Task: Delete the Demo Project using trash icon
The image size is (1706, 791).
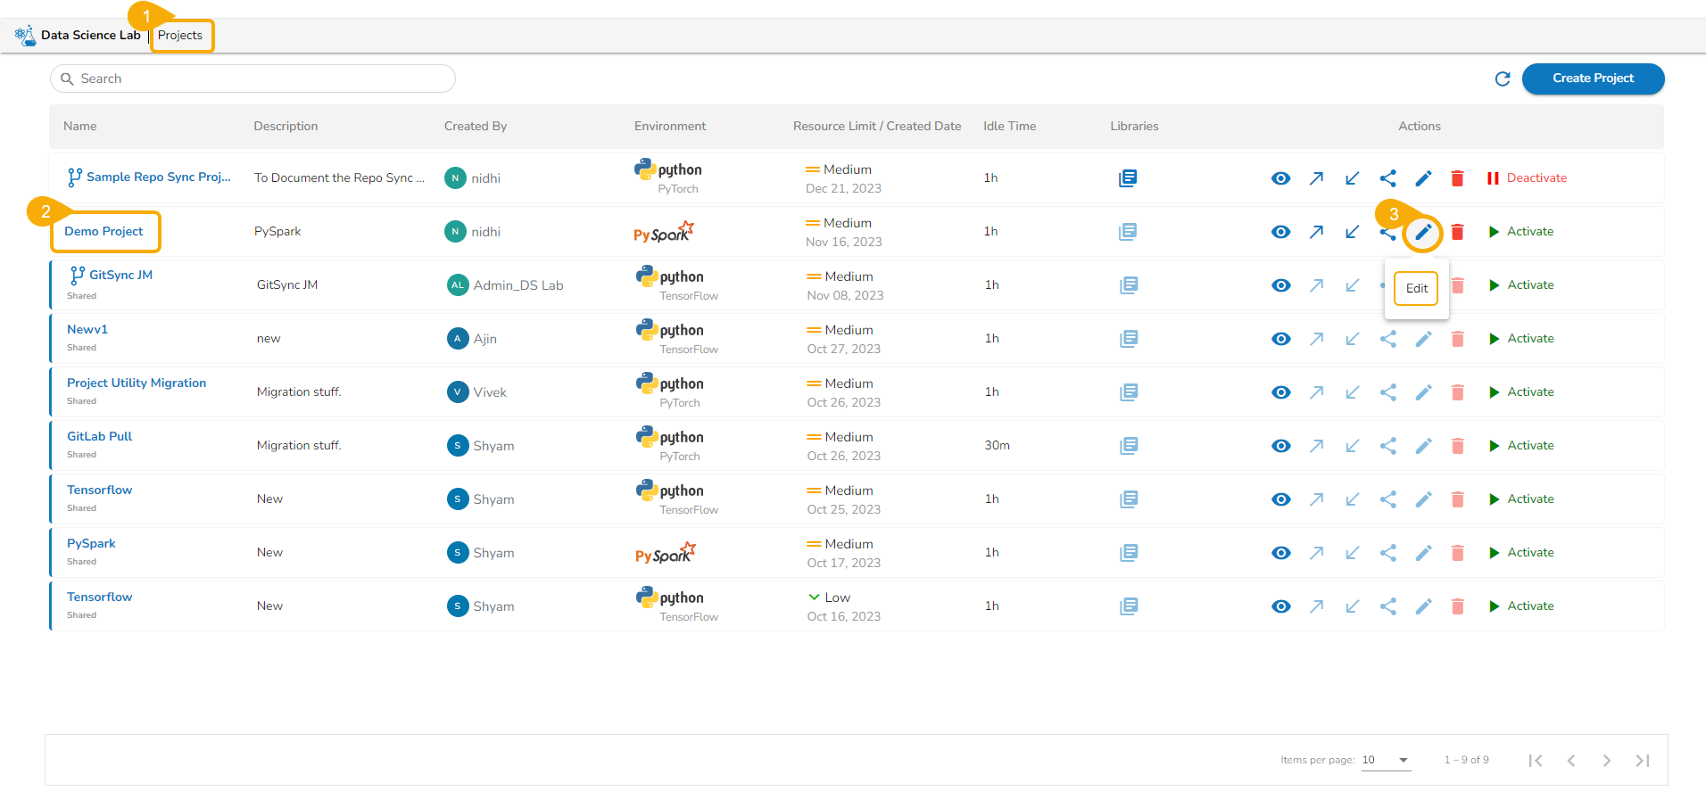Action: (x=1457, y=232)
